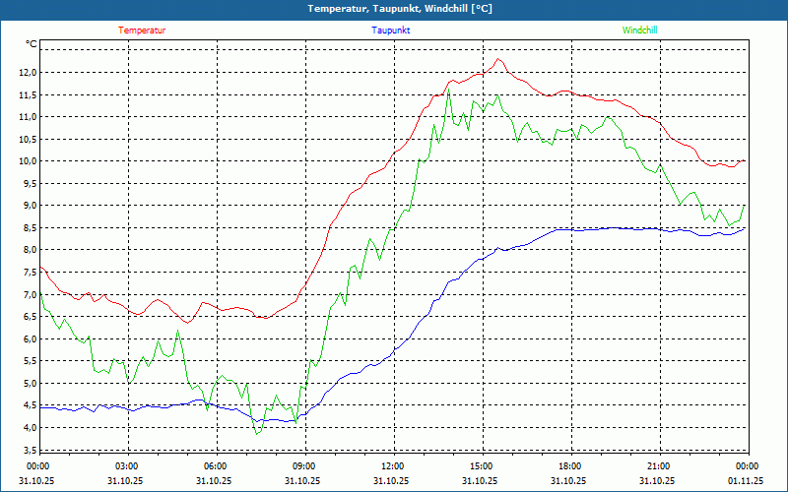Select the 18:00 time axis label

click(569, 466)
